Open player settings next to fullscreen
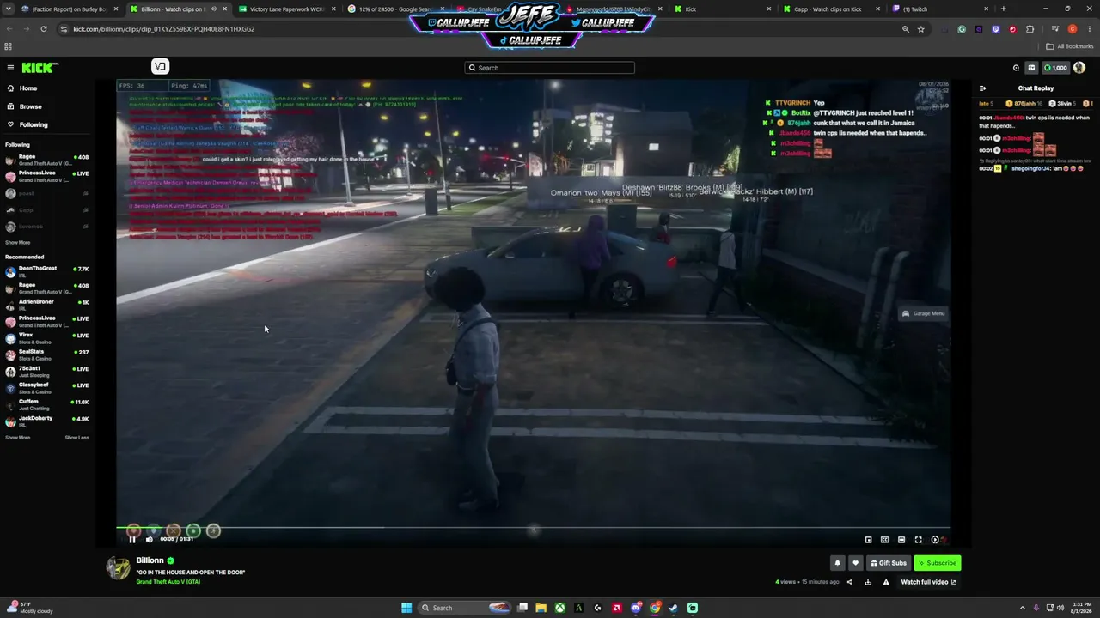This screenshot has width=1100, height=618. pos(935,540)
